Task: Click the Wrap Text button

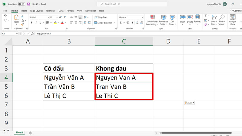Action: pos(100,17)
